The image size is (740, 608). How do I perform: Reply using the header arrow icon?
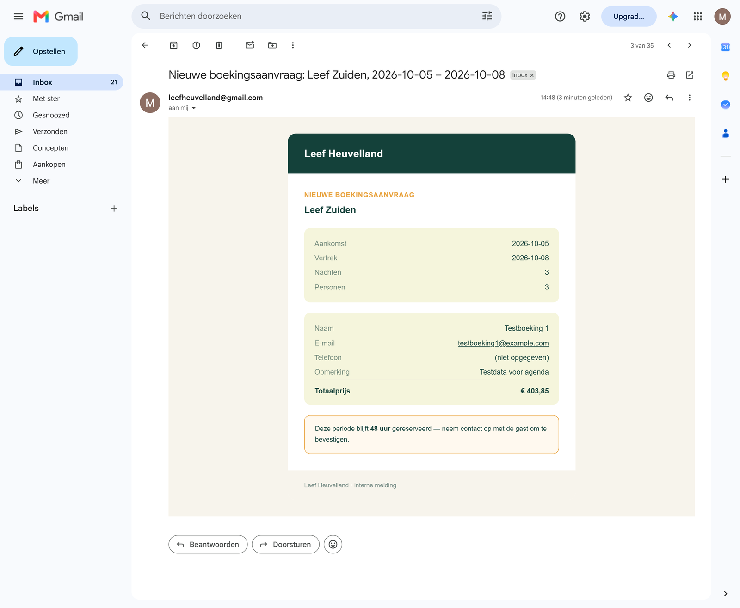pos(669,98)
